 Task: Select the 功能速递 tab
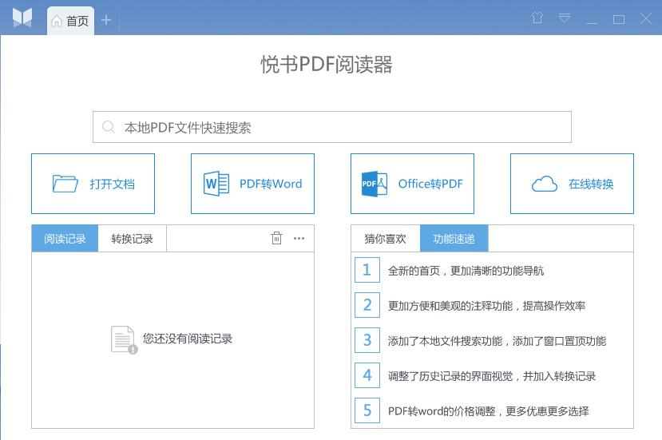click(454, 239)
